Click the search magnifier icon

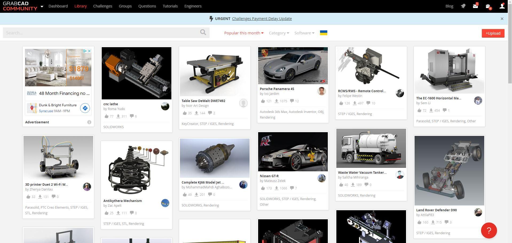203,32
